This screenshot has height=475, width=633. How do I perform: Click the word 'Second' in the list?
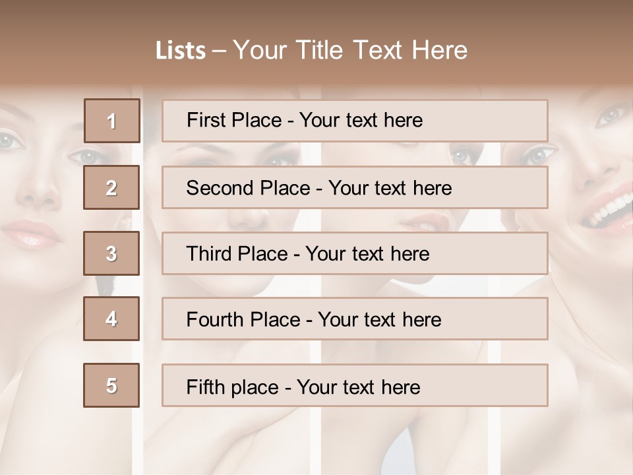220,188
